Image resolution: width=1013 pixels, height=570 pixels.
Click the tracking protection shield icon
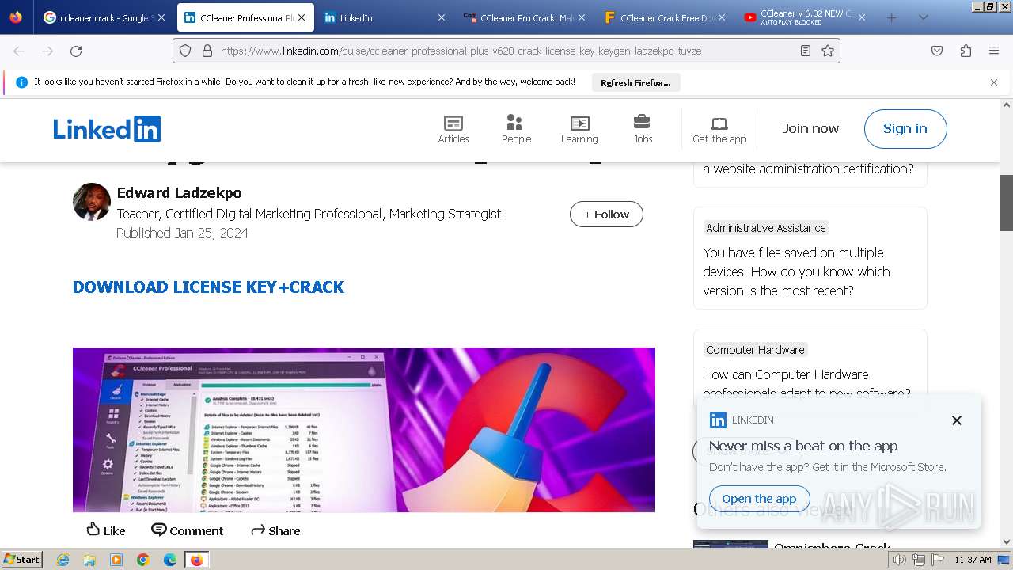pos(185,51)
